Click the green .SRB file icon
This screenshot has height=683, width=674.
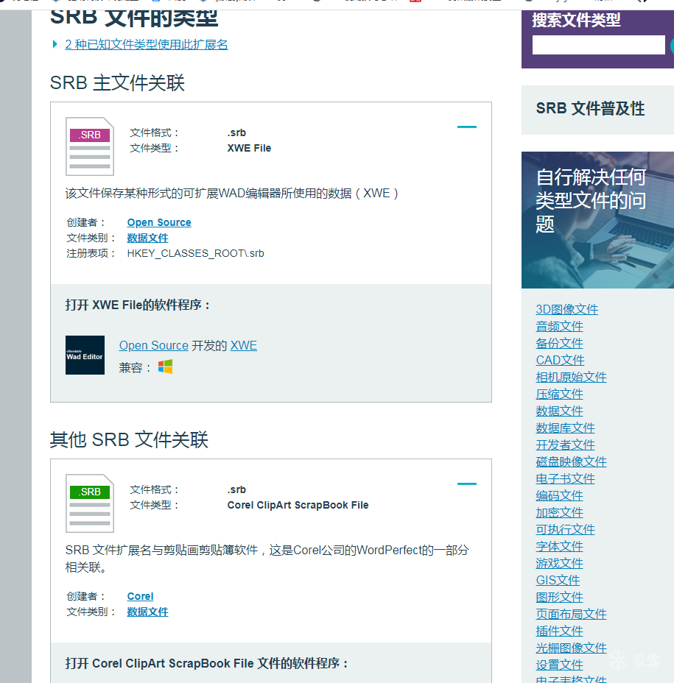90,503
